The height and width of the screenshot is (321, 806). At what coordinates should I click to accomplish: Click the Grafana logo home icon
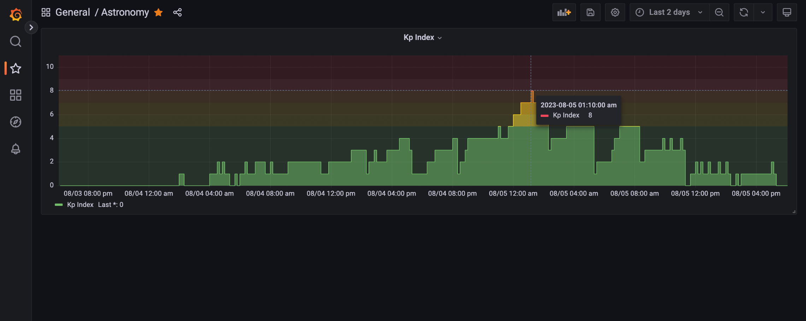click(16, 14)
